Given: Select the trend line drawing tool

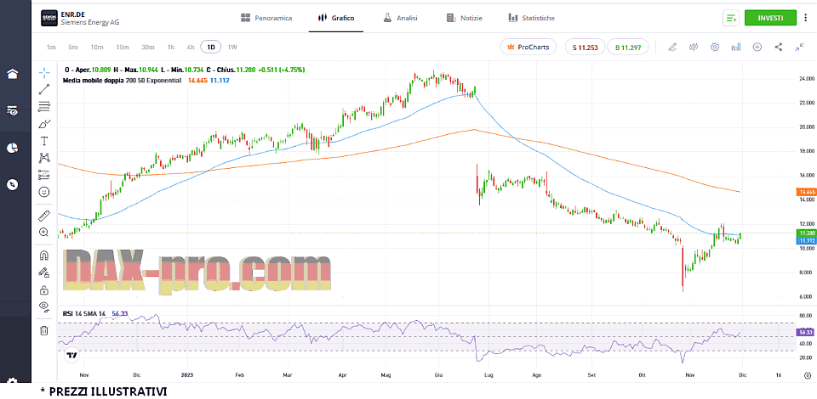Looking at the screenshot, I should click(44, 90).
